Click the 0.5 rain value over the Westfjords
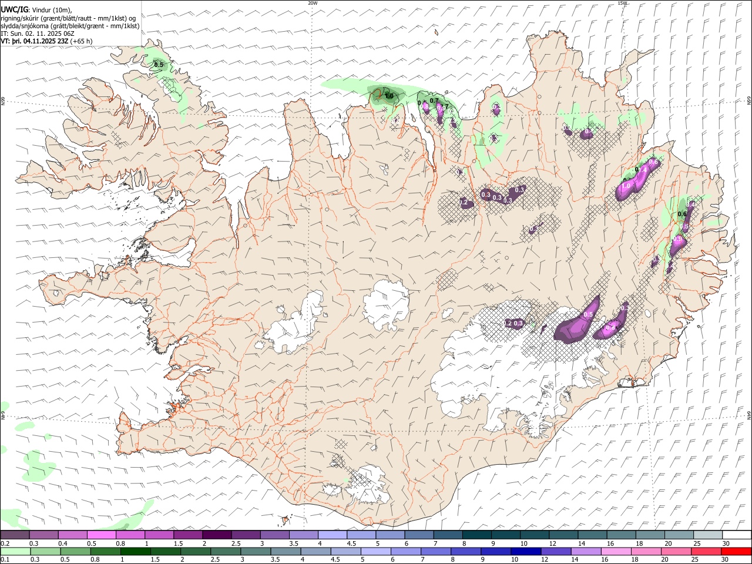This screenshot has width=752, height=564. pos(158,65)
